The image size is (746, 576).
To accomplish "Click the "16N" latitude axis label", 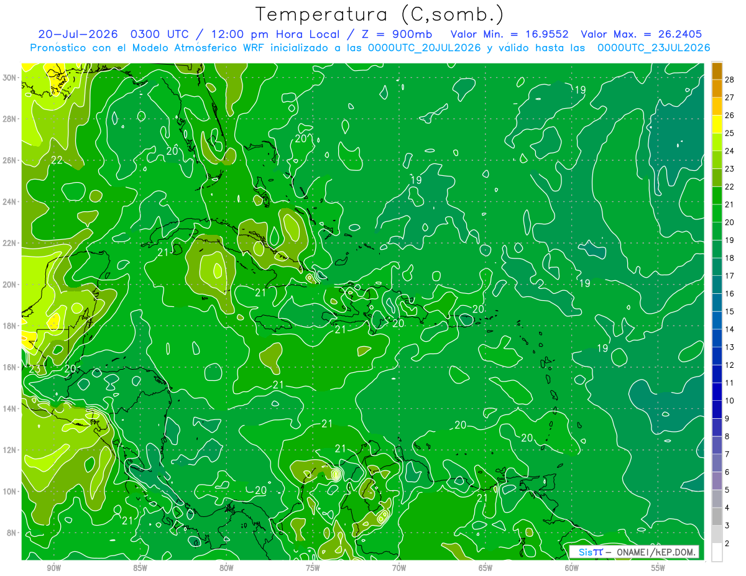I will 10,367.
